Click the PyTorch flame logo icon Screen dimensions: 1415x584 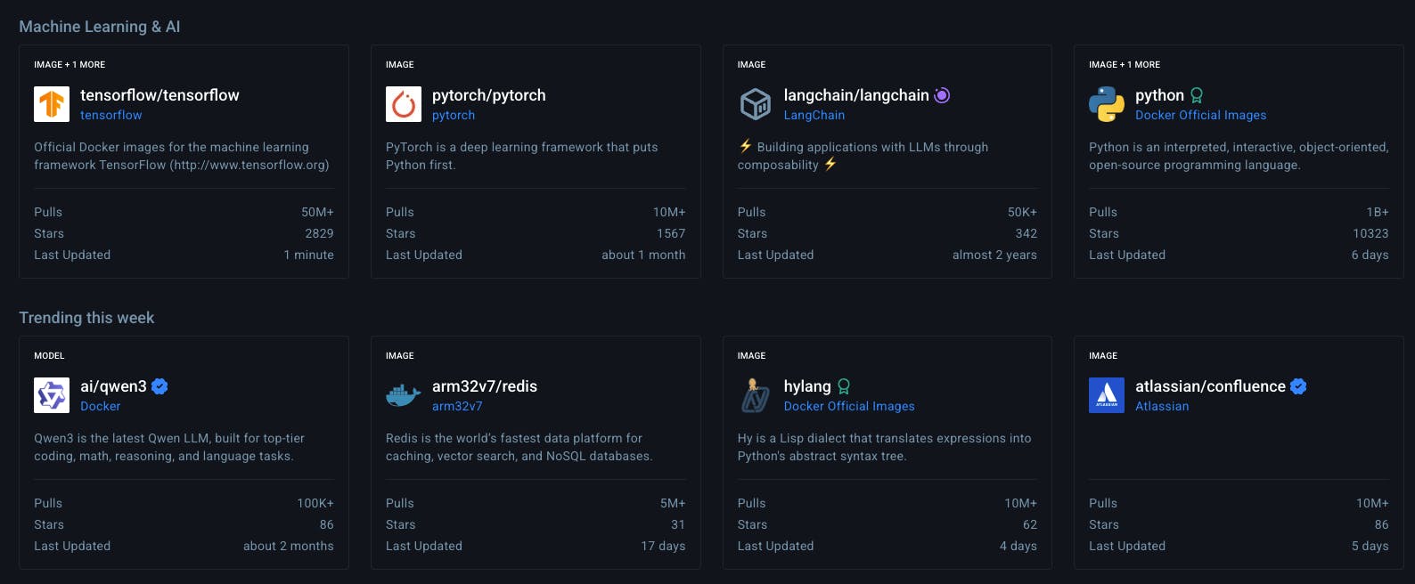pos(404,104)
